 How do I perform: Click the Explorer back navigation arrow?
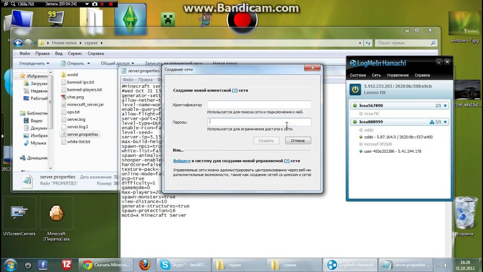[x=18, y=43]
